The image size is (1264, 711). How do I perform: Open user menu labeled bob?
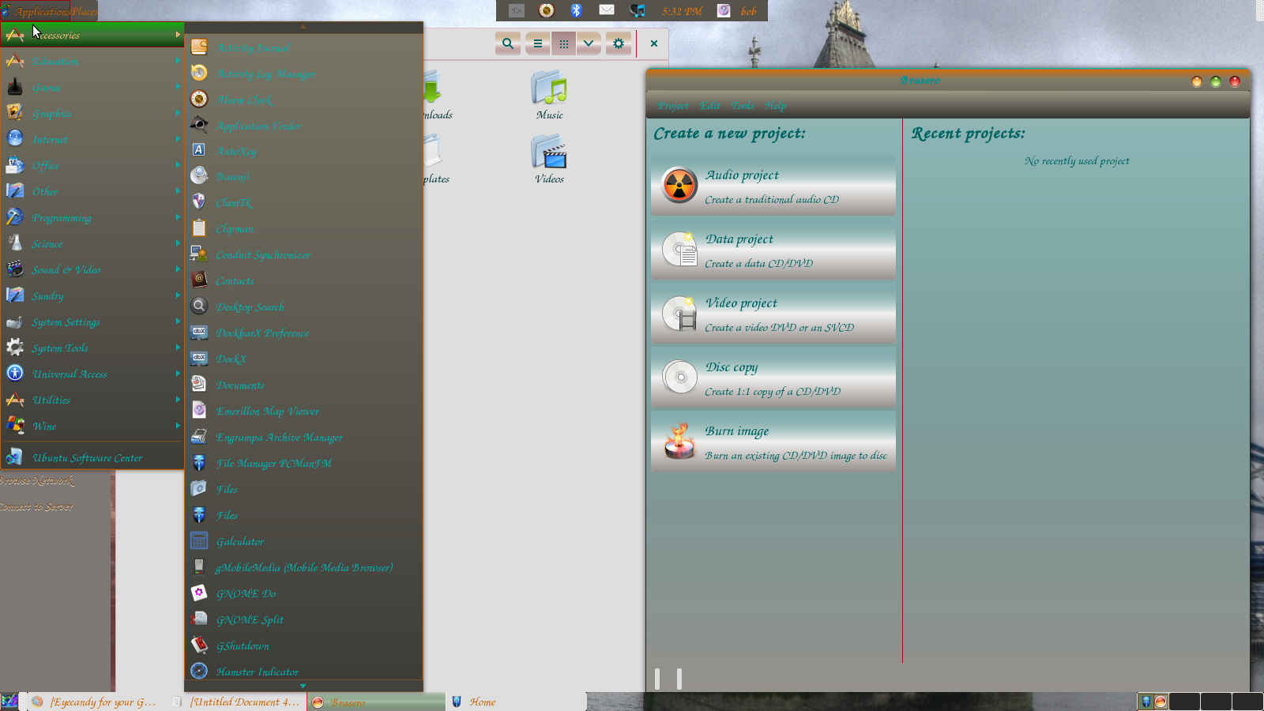click(x=748, y=11)
